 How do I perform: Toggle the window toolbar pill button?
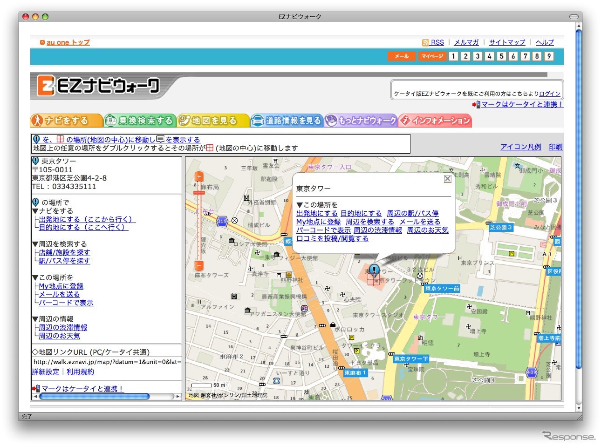pos(574,17)
